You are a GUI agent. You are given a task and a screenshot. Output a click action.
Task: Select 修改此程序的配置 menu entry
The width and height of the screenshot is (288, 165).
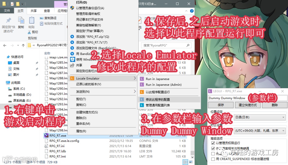click(169, 99)
